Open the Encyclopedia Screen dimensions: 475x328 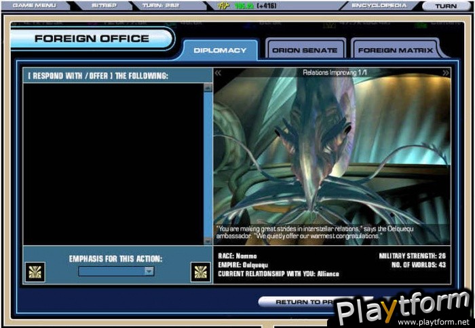(x=379, y=5)
